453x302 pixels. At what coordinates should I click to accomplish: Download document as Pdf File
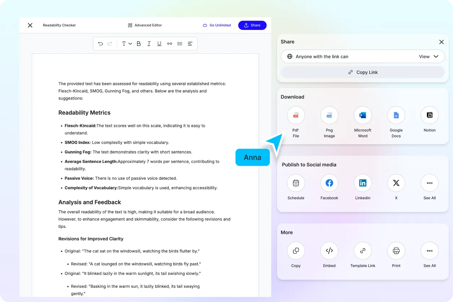(296, 115)
